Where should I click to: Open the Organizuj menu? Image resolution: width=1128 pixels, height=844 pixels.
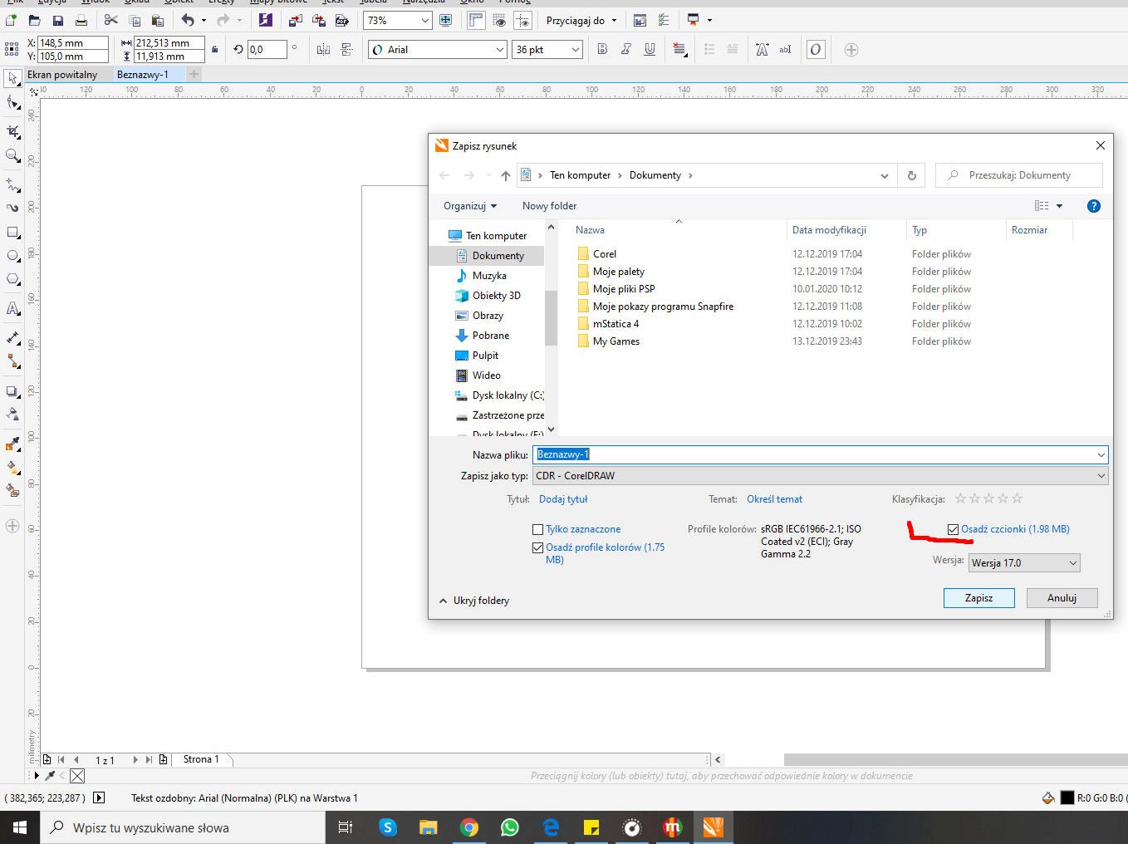(x=469, y=206)
